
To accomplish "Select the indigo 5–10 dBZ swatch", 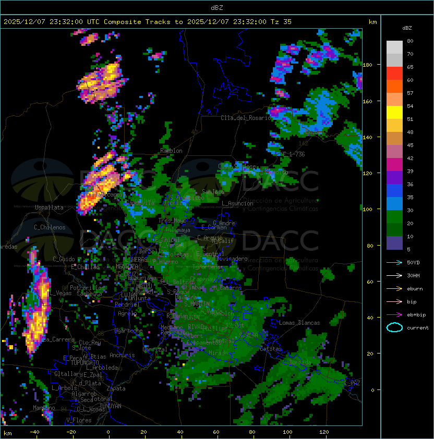I will click(394, 243).
